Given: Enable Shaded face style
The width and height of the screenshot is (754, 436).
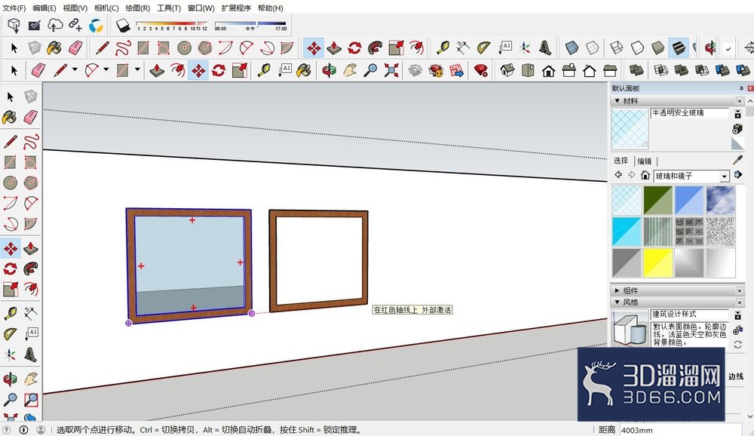Looking at the screenshot, I should pos(657,48).
